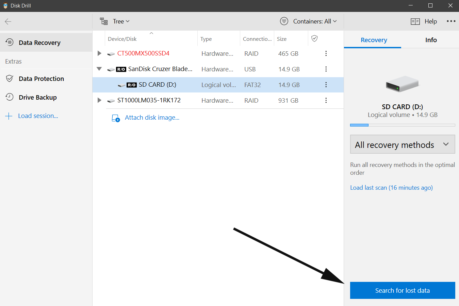Click the Attach disk image icon
The width and height of the screenshot is (459, 306).
(x=116, y=118)
